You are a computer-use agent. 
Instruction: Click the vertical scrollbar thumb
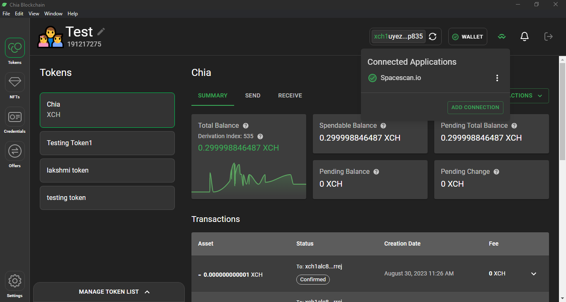point(562,111)
